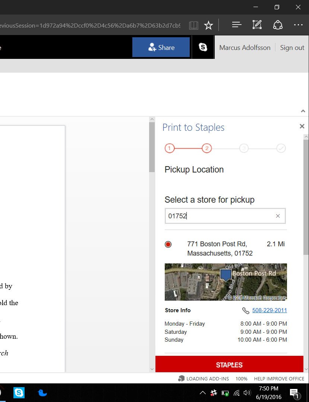Click task pane scrollbar thumb
This screenshot has width=309, height=402.
pyautogui.click(x=306, y=197)
